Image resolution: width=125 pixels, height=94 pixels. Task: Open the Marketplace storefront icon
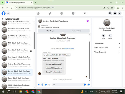[x=73, y=13]
